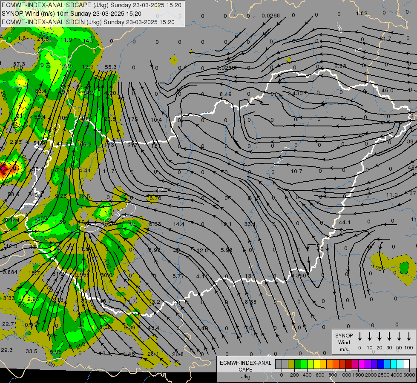Click the 10 m/s wind arrow in the legend
The width and height of the screenshot is (417, 383).
tap(370, 337)
